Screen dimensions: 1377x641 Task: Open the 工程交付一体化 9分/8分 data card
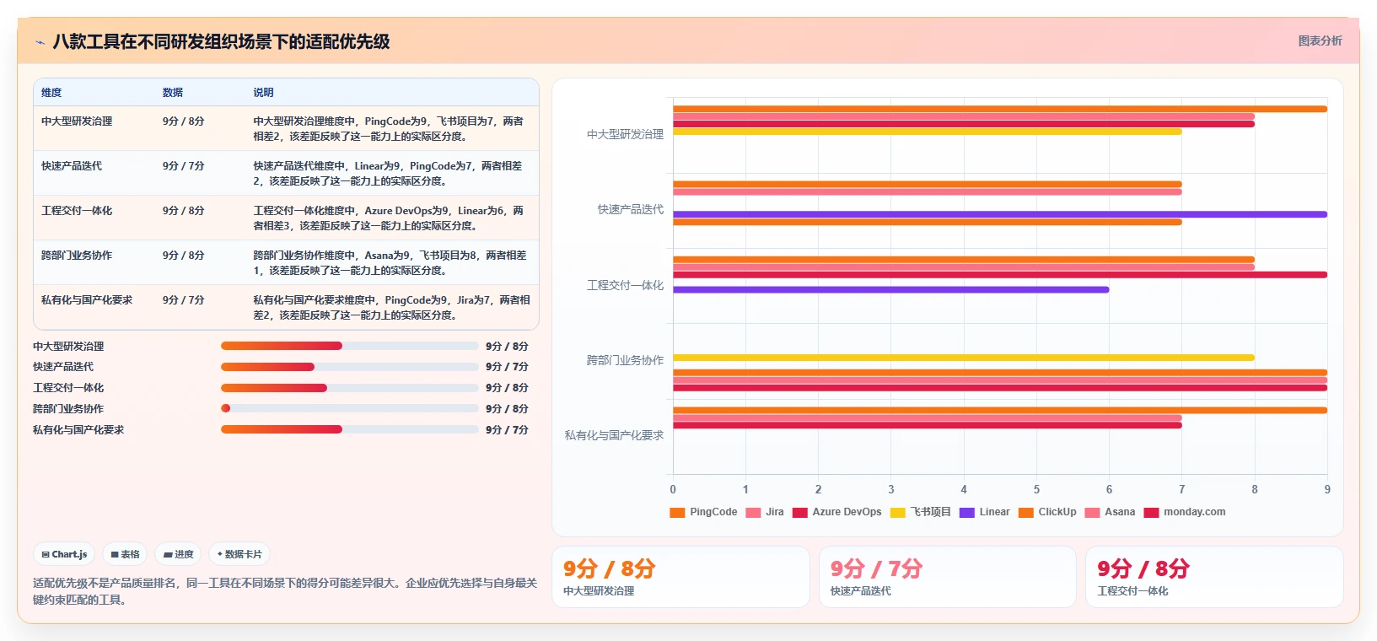tap(1214, 577)
